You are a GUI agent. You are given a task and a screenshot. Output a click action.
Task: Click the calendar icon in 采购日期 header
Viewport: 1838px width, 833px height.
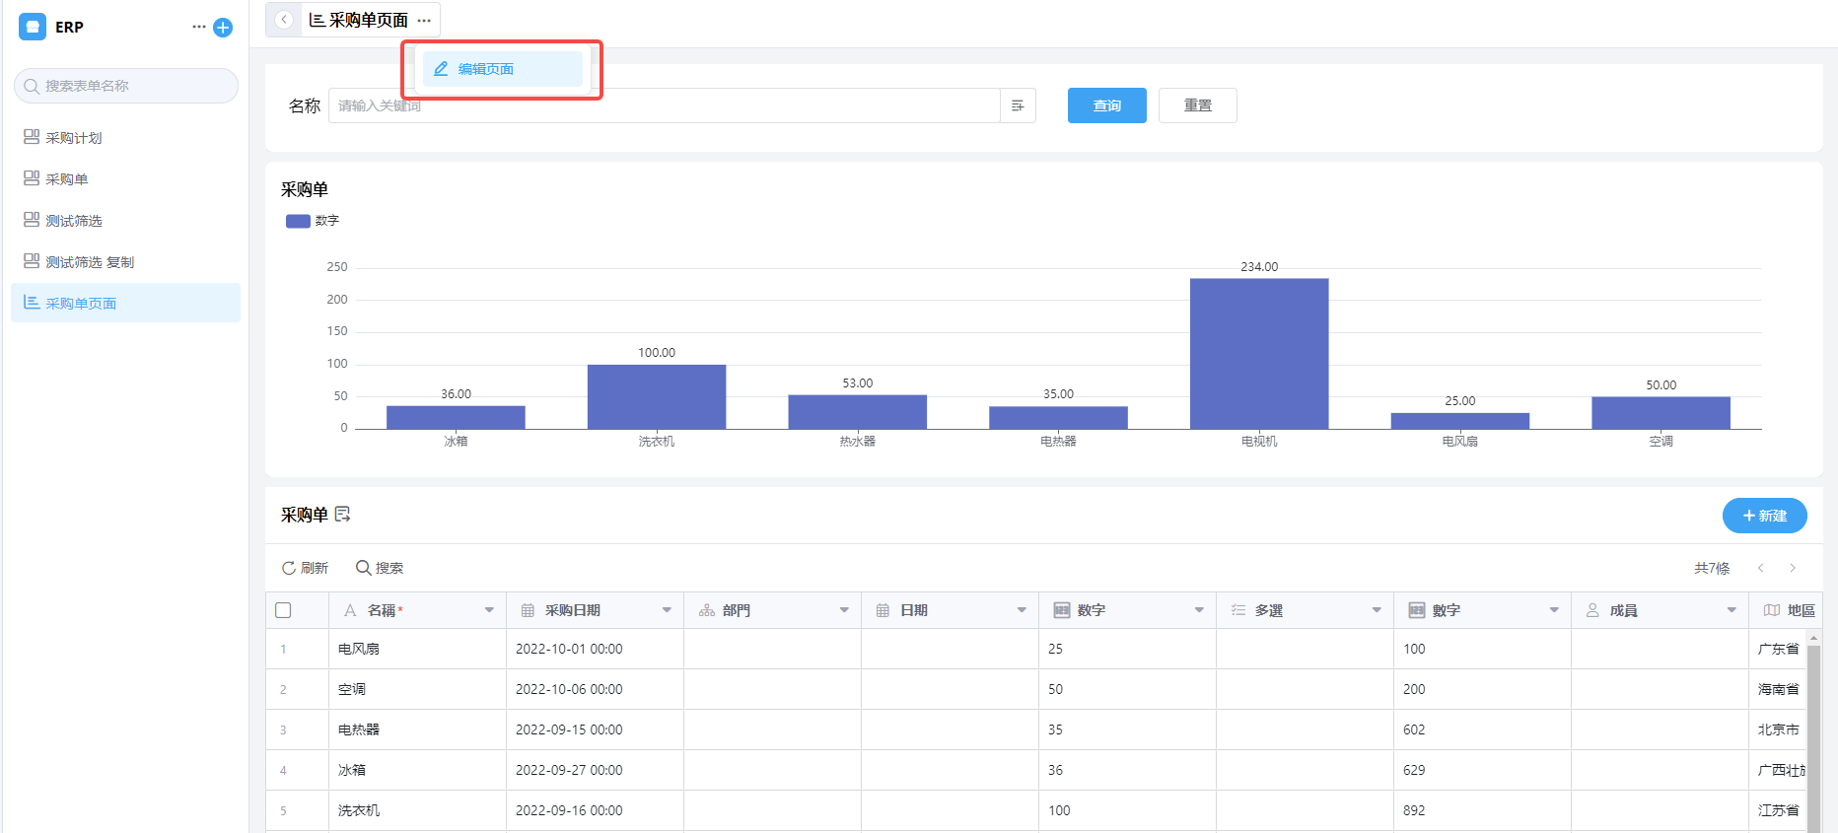528,610
